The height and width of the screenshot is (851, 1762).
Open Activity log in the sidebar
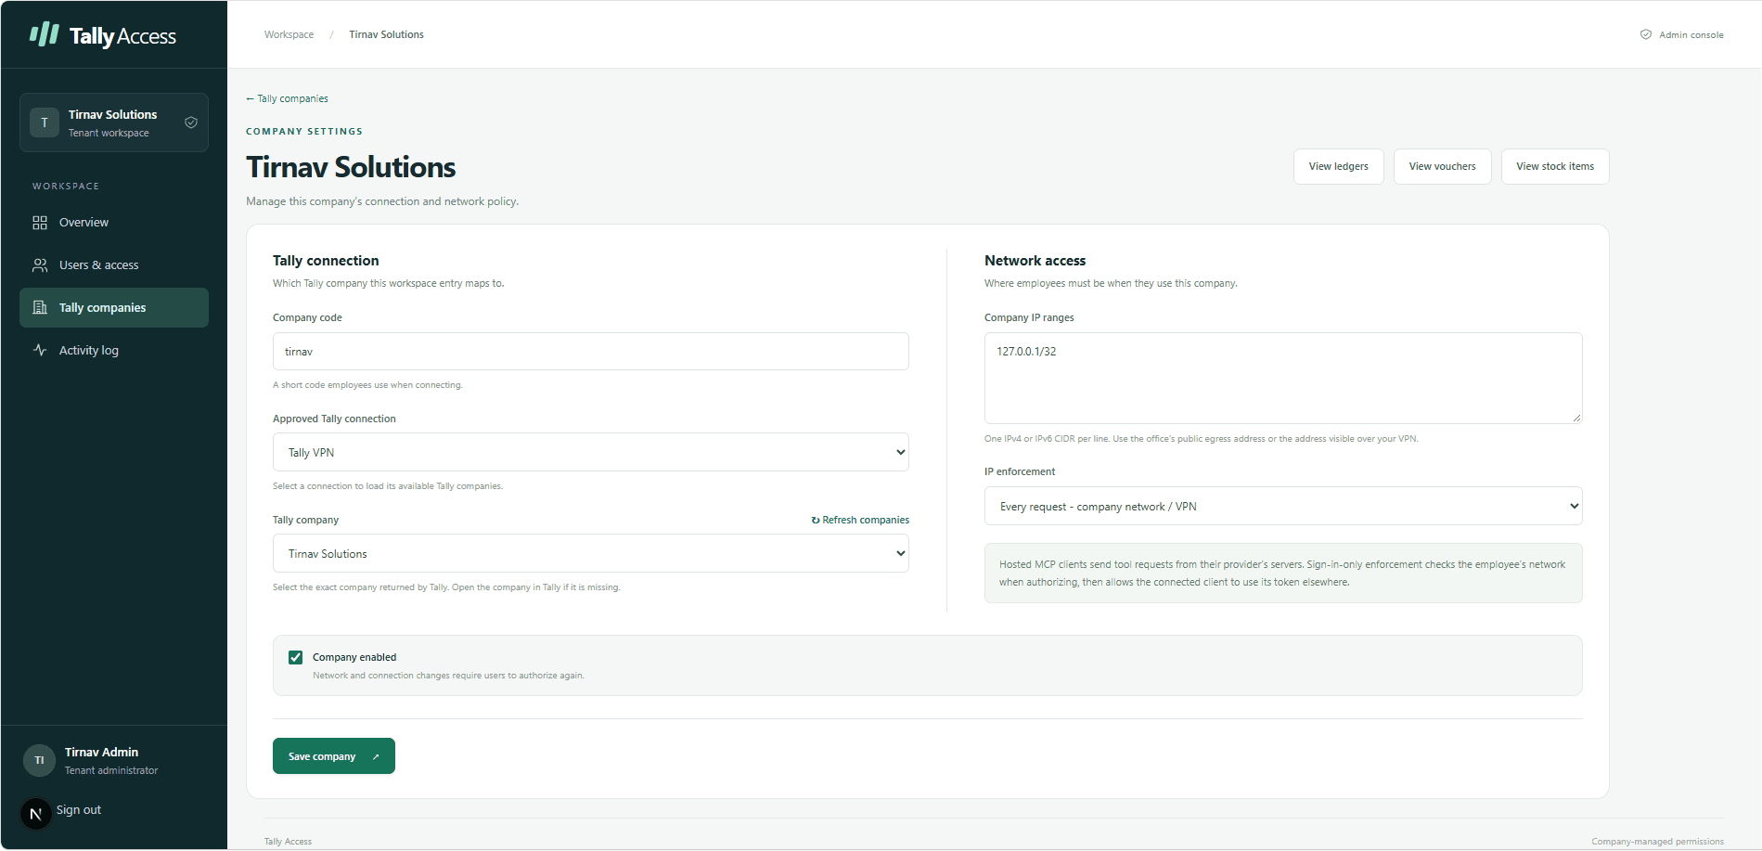tap(114, 351)
